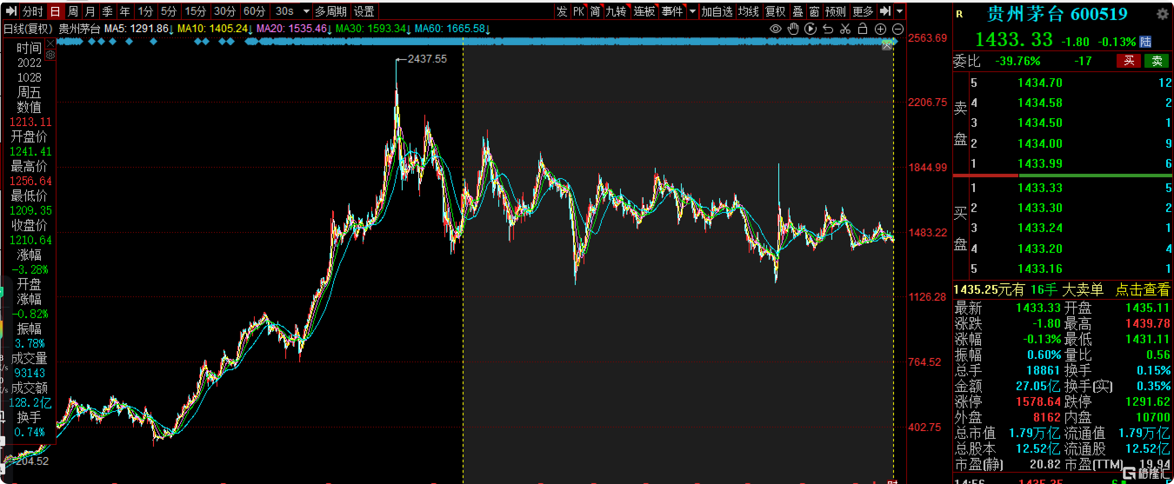Switch to 分时 intraday tab
1174x484 pixels.
[x=32, y=11]
